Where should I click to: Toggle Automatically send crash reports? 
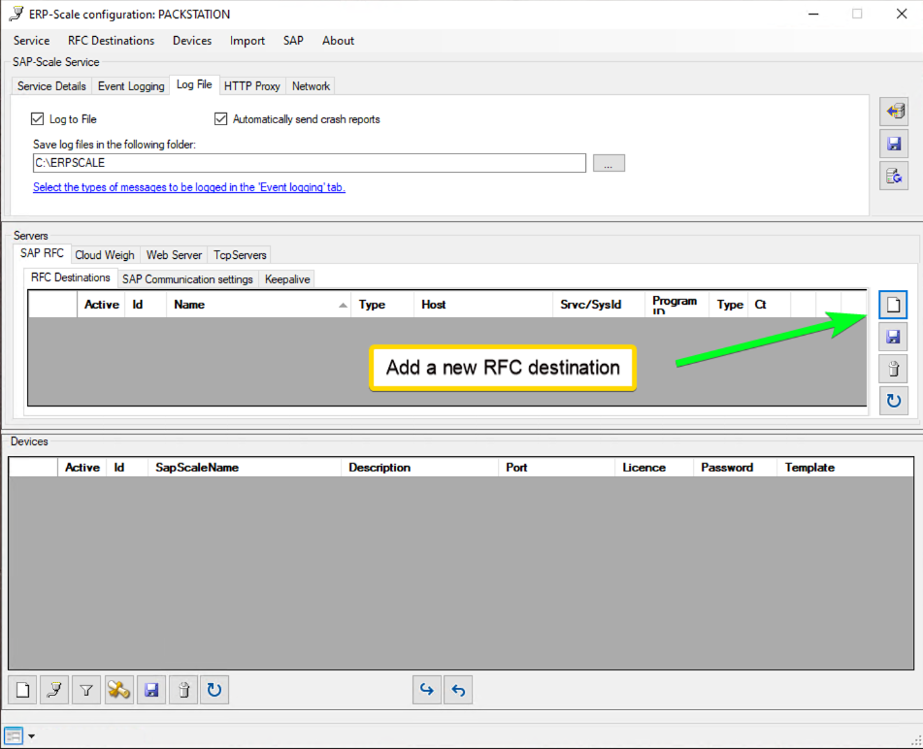point(221,119)
